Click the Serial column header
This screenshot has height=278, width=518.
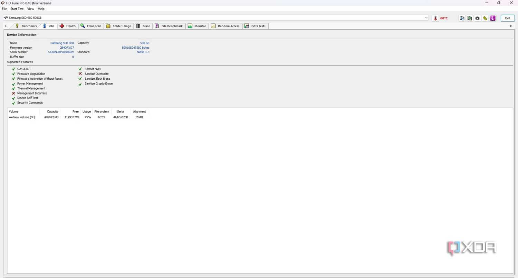click(x=121, y=111)
